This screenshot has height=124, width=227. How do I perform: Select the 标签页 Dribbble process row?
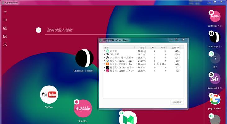pos(143,71)
